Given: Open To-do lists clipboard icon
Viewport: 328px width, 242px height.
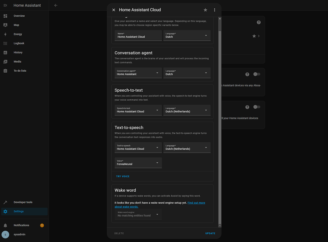Looking at the screenshot, I should [x=5, y=71].
